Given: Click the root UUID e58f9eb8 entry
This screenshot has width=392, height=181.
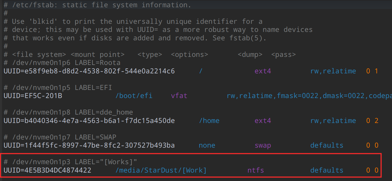Looking at the screenshot, I should 89,71.
